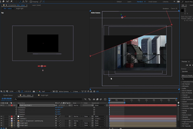
Task: Select the Roto Brush tool
Action: pyautogui.click(x=8, y=2)
